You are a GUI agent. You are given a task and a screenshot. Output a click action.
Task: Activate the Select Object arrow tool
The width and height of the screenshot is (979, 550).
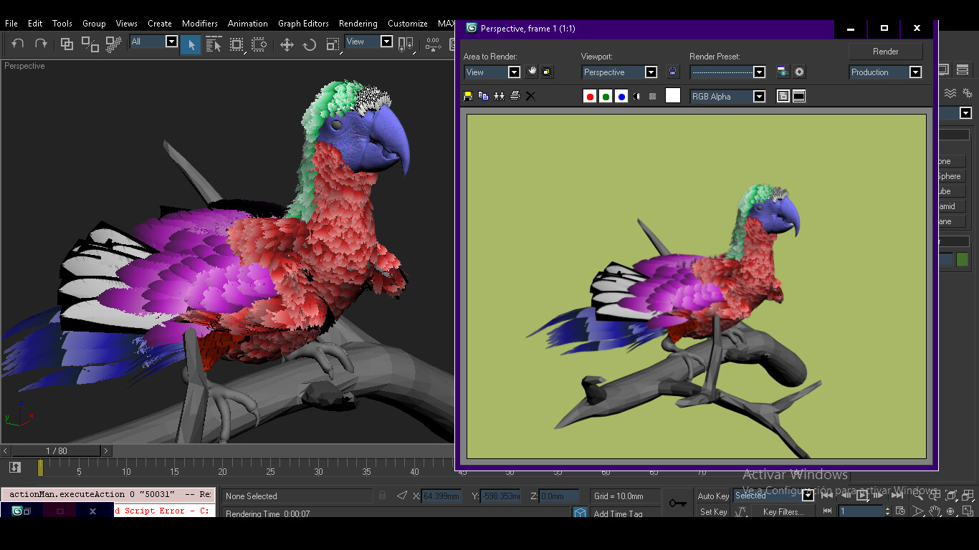(191, 44)
